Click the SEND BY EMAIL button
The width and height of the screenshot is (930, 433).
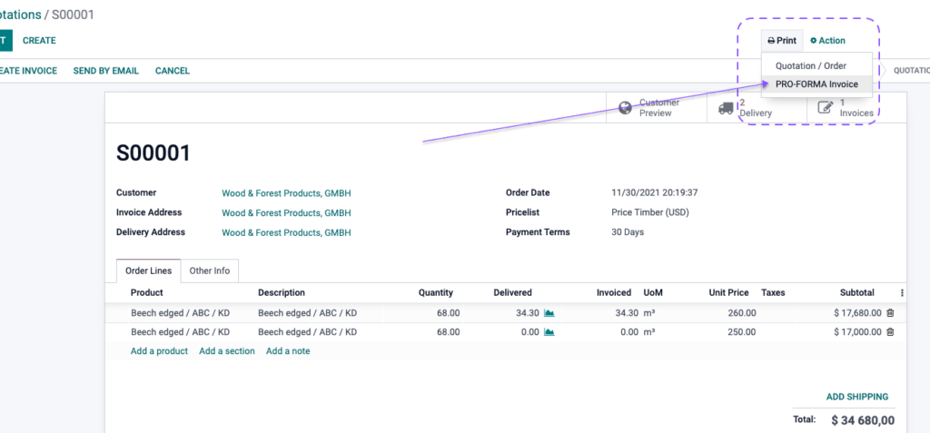(106, 71)
